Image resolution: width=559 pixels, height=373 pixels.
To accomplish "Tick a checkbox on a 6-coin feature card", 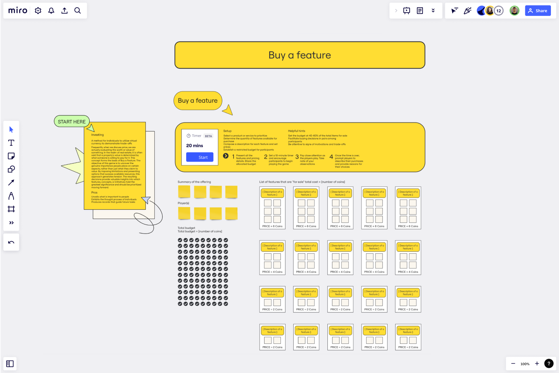I will 267,202.
